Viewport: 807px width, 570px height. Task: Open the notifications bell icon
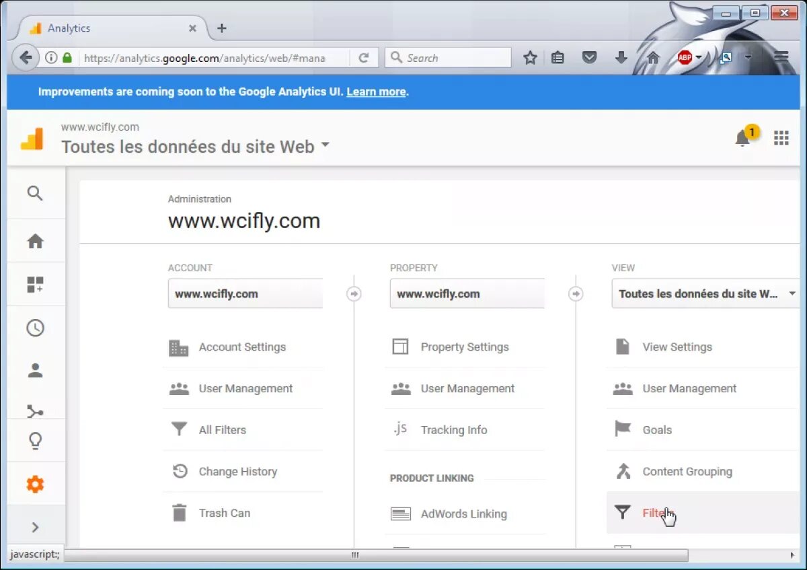pos(742,138)
